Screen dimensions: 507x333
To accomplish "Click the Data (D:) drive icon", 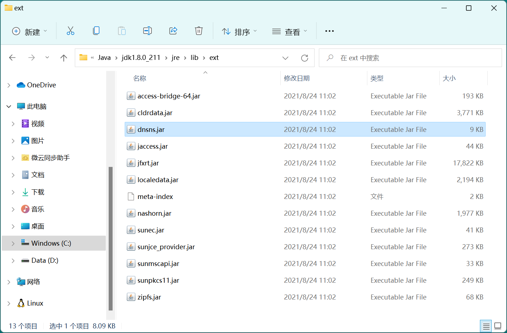I will pos(25,261).
